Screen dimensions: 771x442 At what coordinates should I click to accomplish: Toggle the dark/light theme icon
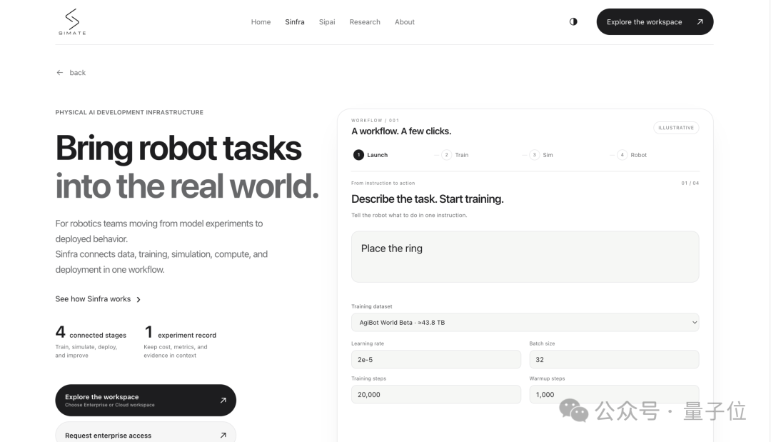tap(573, 21)
